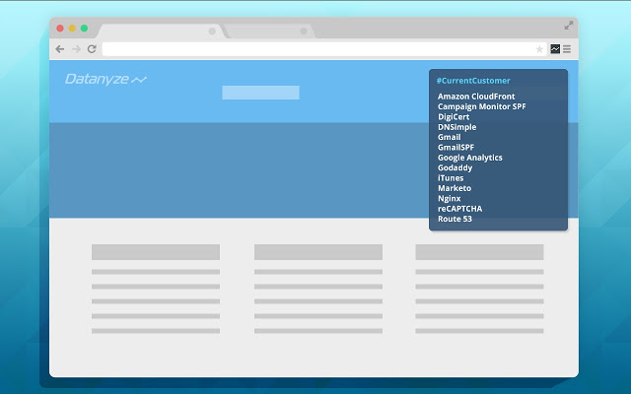Reload the page with refresh icon
The height and width of the screenshot is (394, 631).
tap(92, 49)
